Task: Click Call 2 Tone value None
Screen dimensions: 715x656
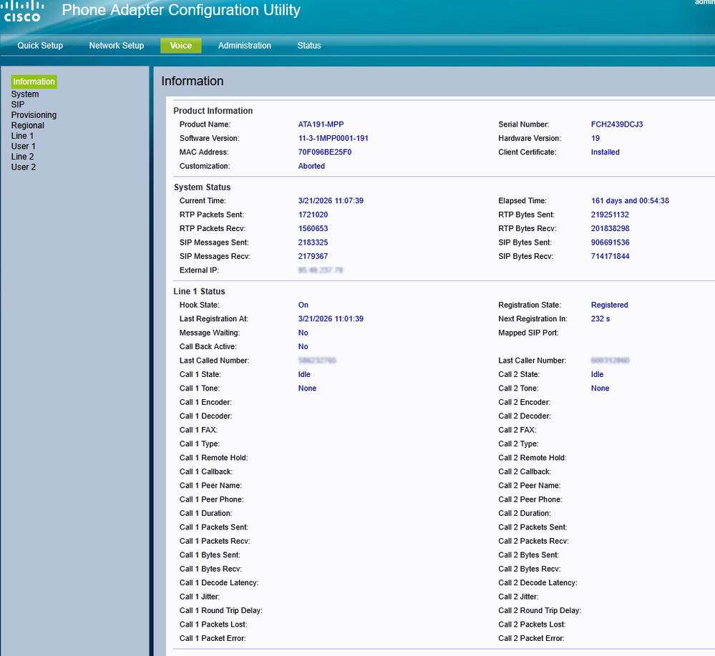Action: 600,388
